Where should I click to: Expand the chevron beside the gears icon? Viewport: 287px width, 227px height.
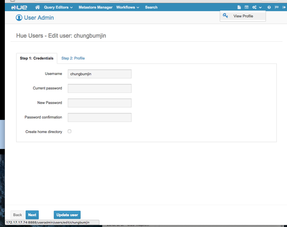point(260,7)
